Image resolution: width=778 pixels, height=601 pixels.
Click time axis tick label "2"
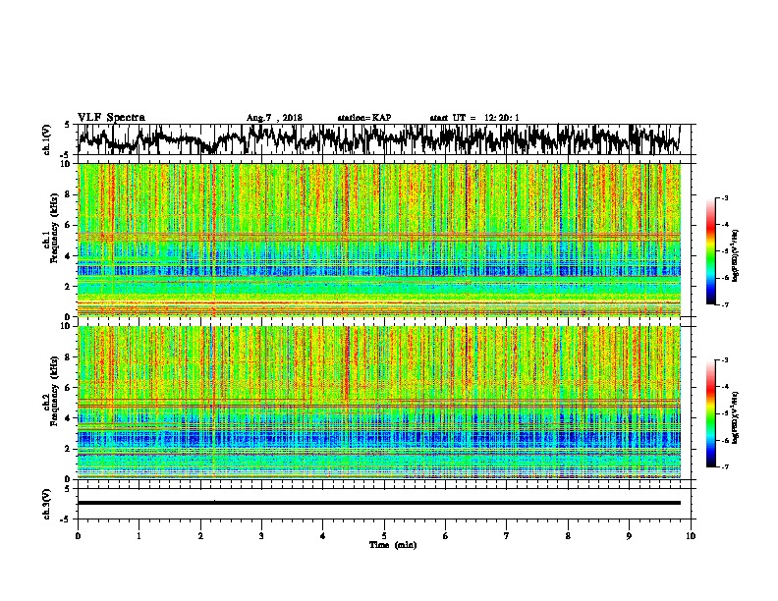(200, 536)
